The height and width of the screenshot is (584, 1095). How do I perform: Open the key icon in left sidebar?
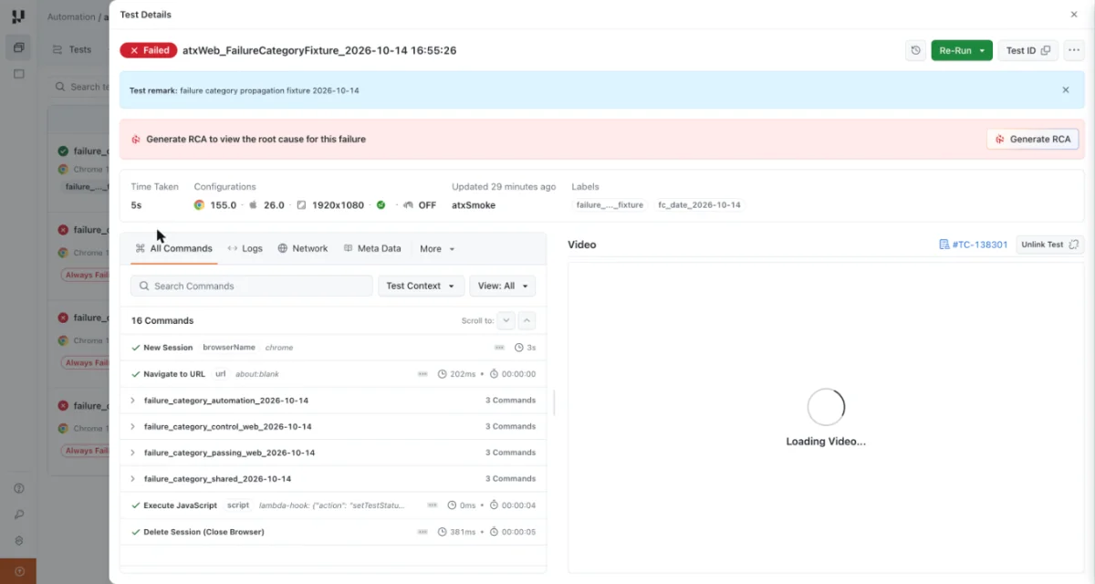(x=18, y=515)
